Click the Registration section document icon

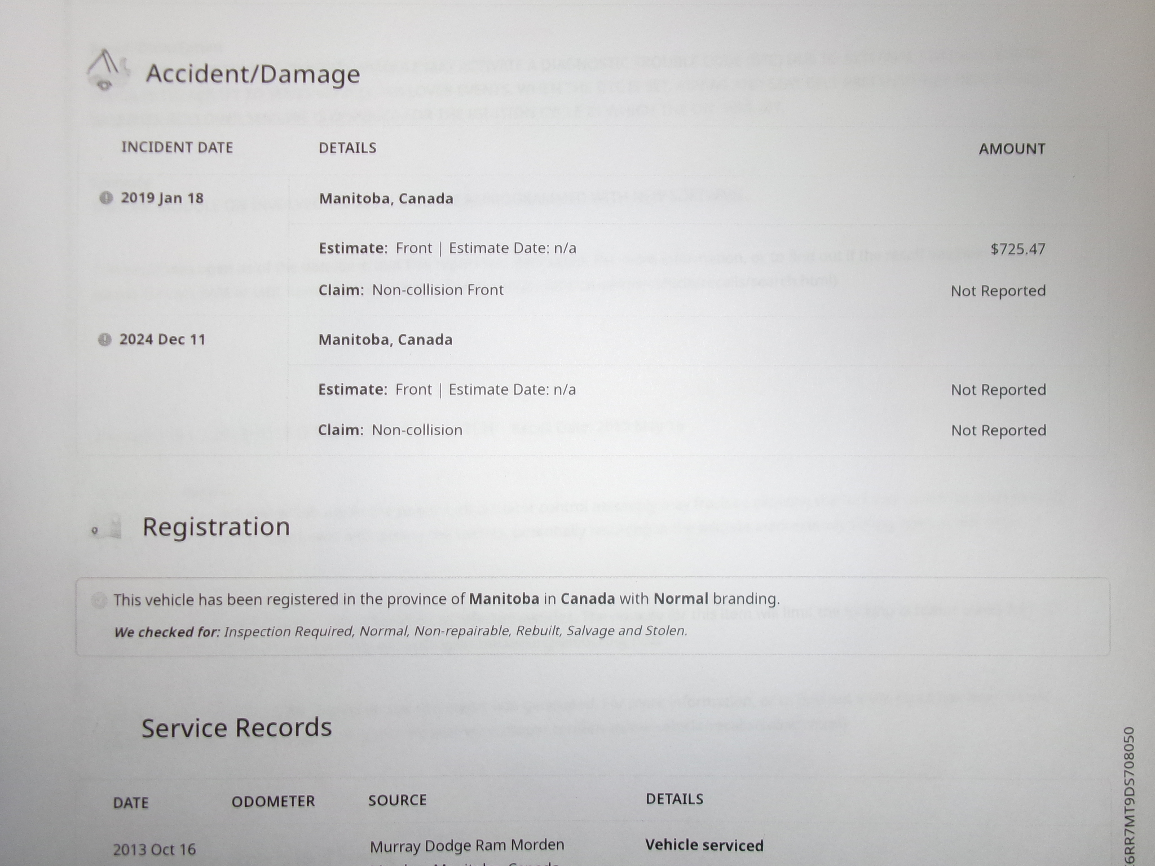point(108,528)
